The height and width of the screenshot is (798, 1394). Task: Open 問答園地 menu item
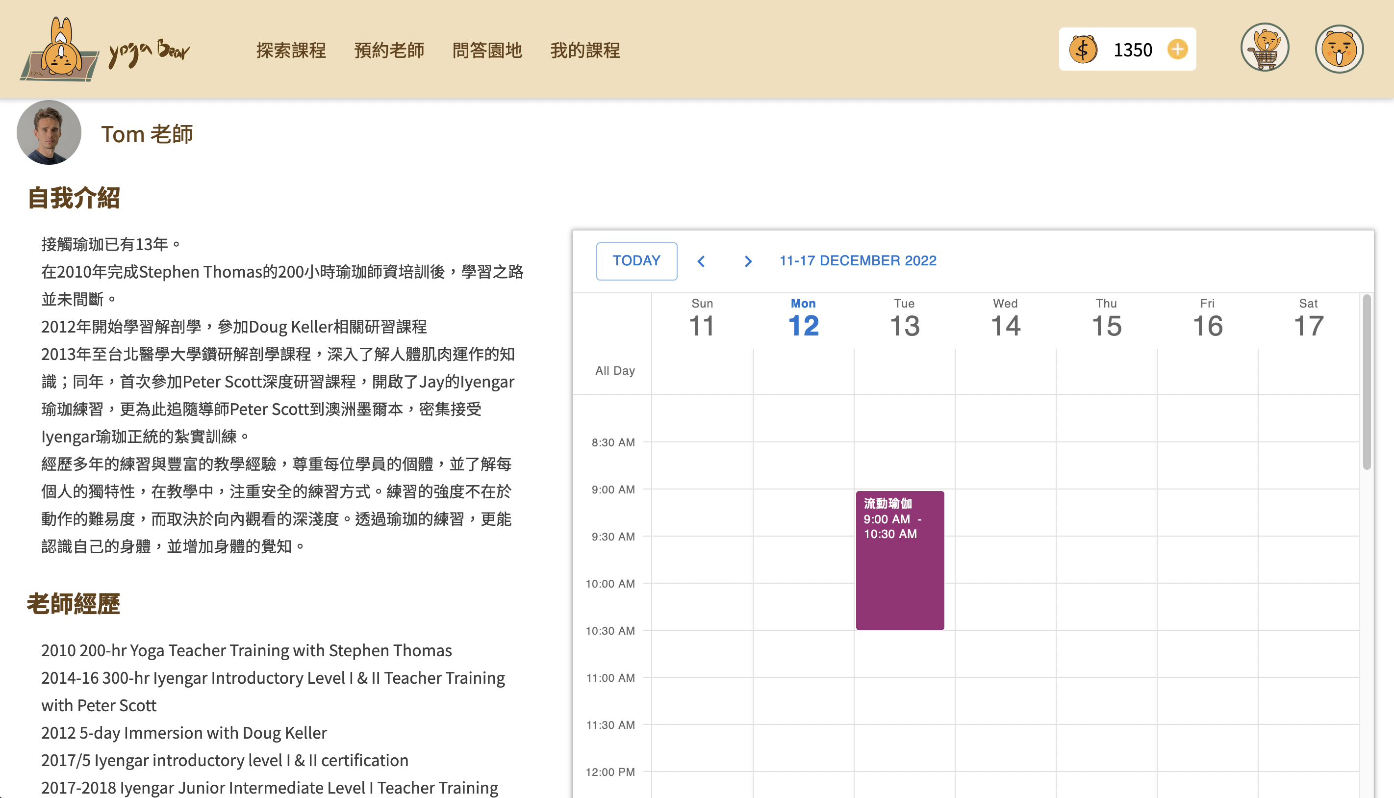pos(487,51)
